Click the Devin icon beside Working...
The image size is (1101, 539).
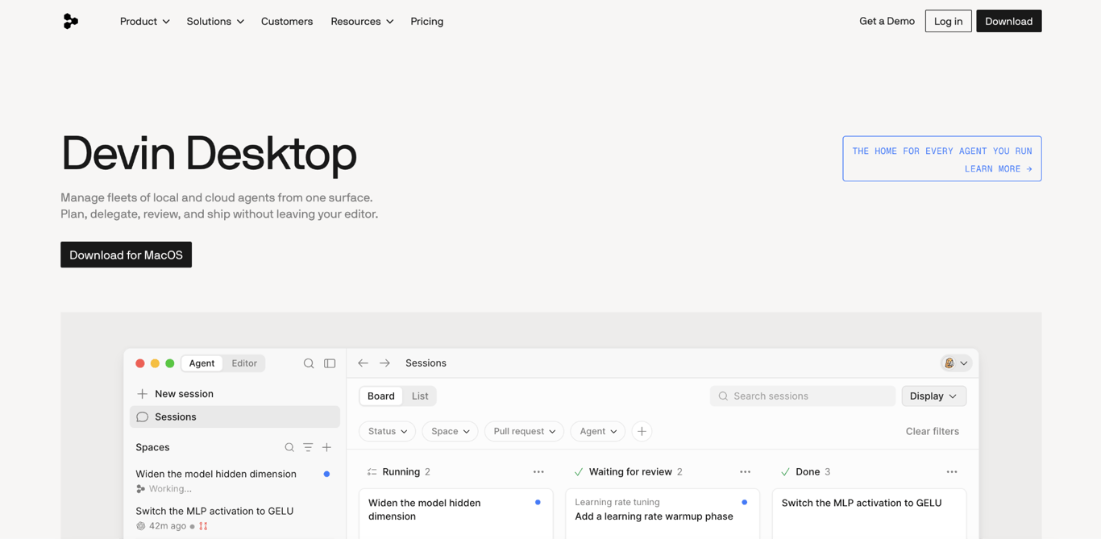click(140, 489)
